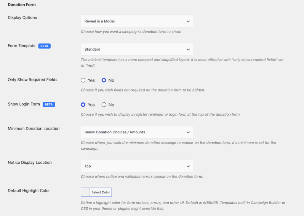The width and height of the screenshot is (304, 216).
Task: Click the Default Highlight Color label
Action: pyautogui.click(x=29, y=190)
